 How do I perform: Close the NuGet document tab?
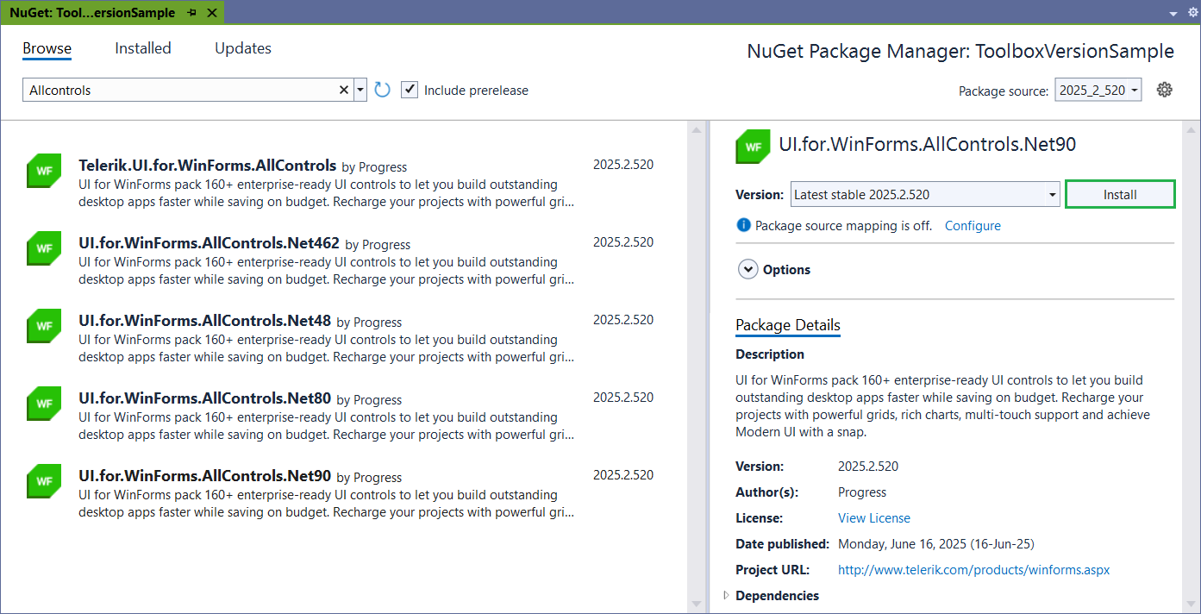(211, 13)
